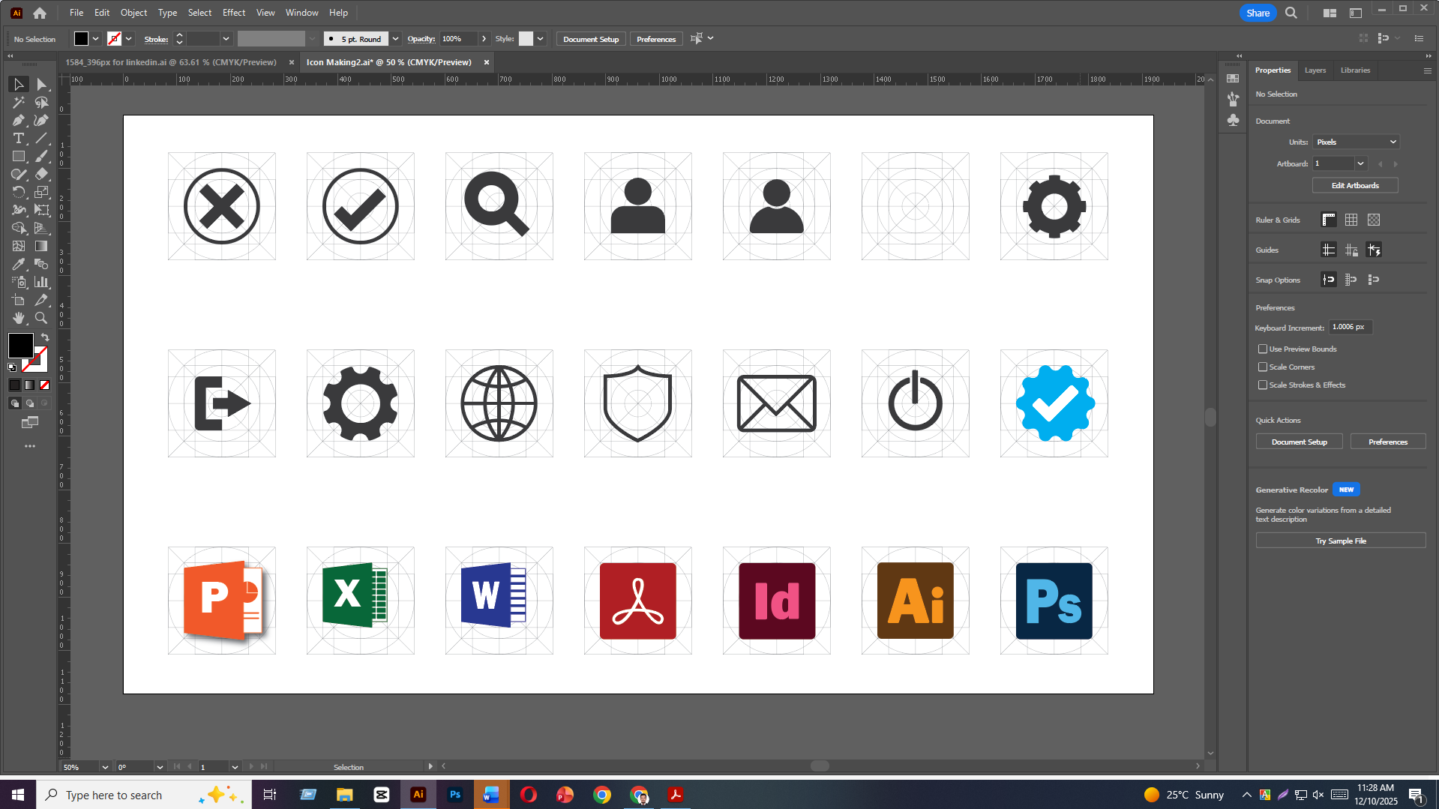Switch to the Layers panel tab

pos(1315,70)
